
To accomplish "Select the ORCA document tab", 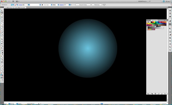I will coord(15,8).
